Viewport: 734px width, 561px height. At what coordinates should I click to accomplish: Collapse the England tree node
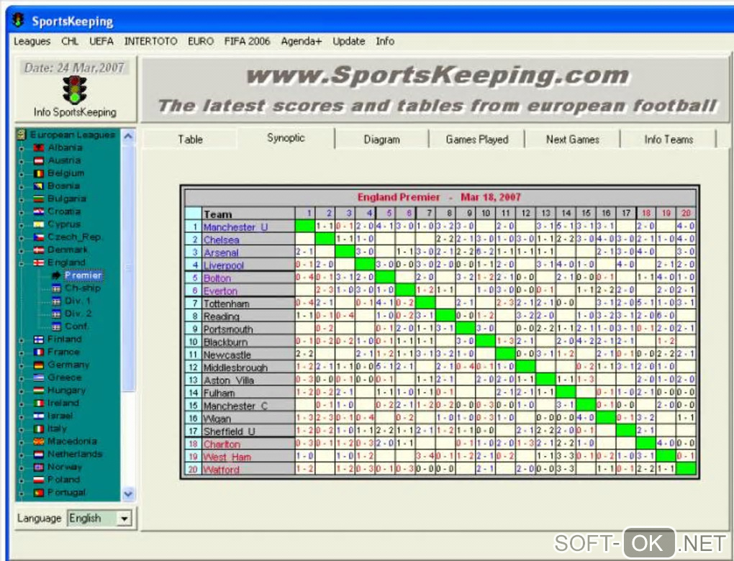[x=22, y=263]
